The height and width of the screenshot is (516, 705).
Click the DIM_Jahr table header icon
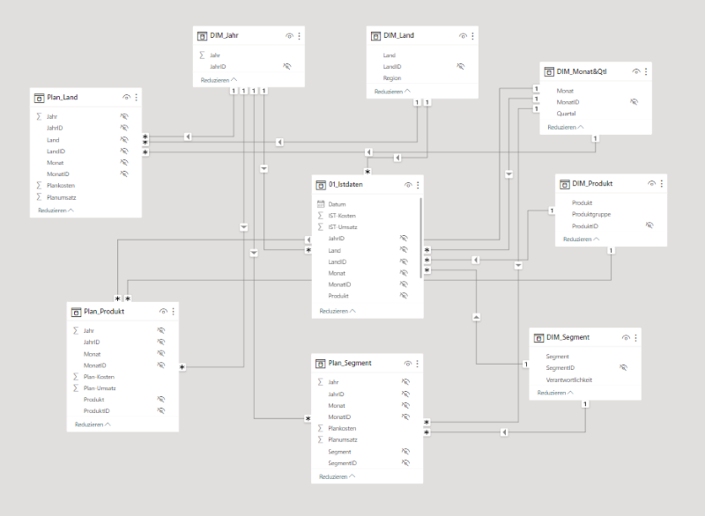pos(203,36)
